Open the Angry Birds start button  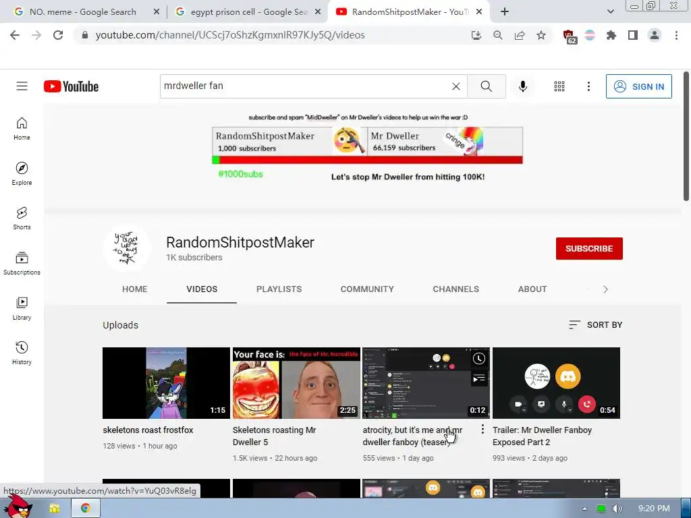tap(18, 507)
